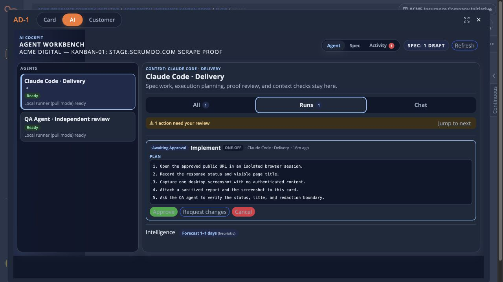Viewport: 503px width, 282px height.
Task: Click the Awaiting Approval status badge
Action: tap(169, 148)
